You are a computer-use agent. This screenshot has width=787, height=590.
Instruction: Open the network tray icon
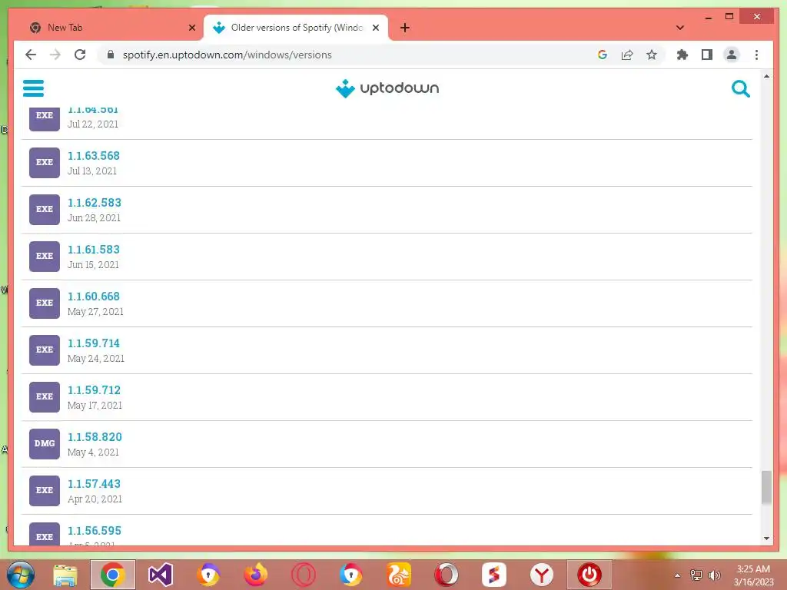coord(696,575)
